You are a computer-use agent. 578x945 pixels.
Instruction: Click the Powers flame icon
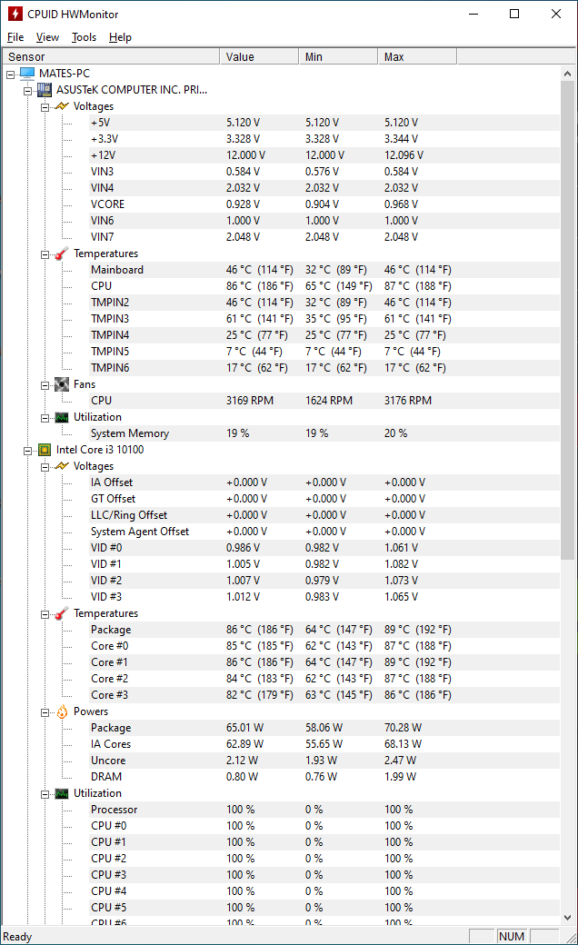(62, 711)
